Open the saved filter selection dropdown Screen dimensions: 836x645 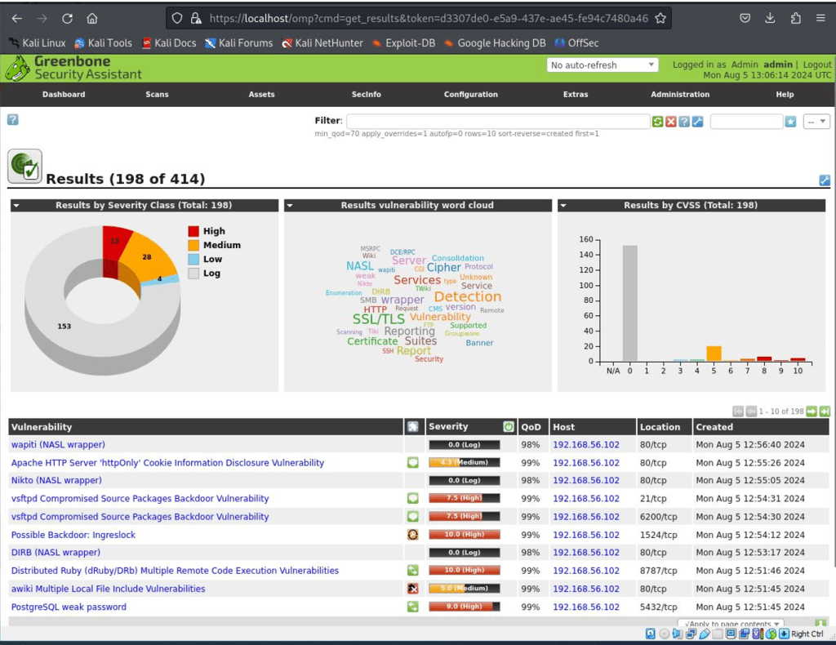816,122
